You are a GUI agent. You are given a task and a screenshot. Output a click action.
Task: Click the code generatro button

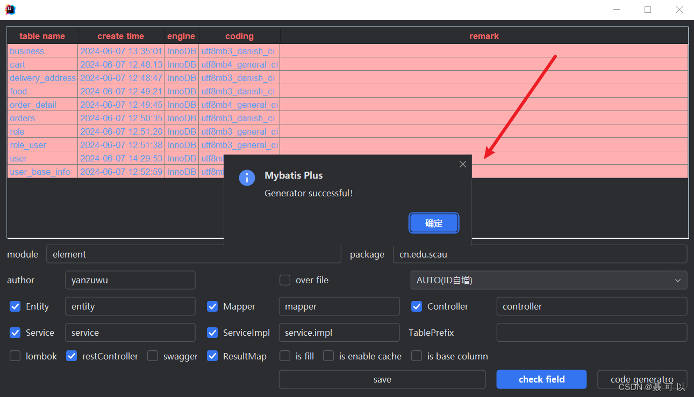pos(642,379)
